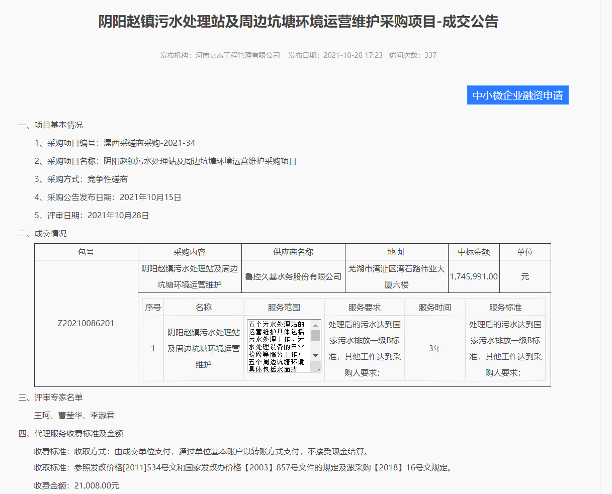Screen dimensions: 612x494
Task: Click the 中标金额 column header
Action: click(474, 252)
